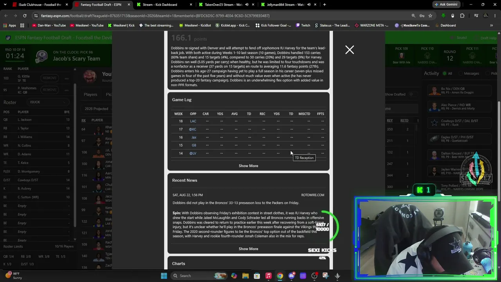This screenshot has height=282, width=501.
Task: Open a new browser tab with the plus button
Action: coord(324,5)
